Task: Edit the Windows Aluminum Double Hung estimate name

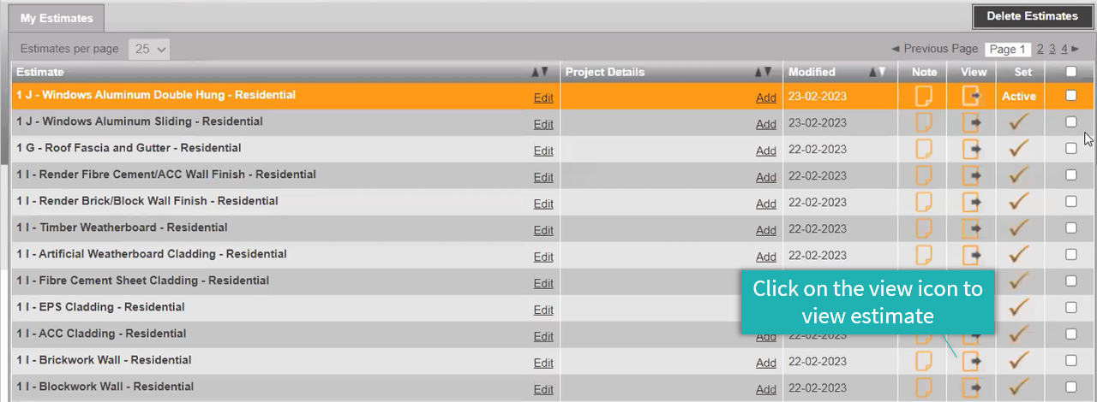Action: point(543,98)
